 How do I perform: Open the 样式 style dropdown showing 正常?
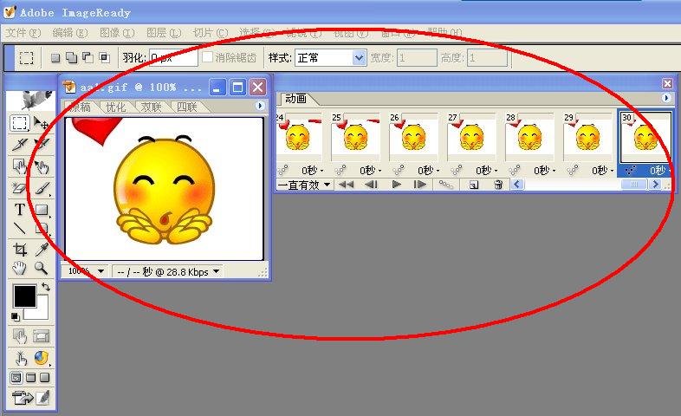(330, 58)
